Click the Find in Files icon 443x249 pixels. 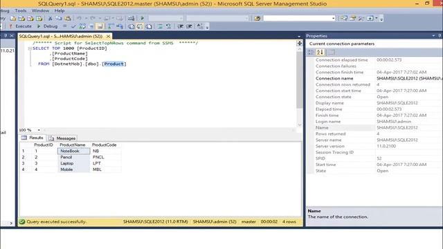point(257,19)
